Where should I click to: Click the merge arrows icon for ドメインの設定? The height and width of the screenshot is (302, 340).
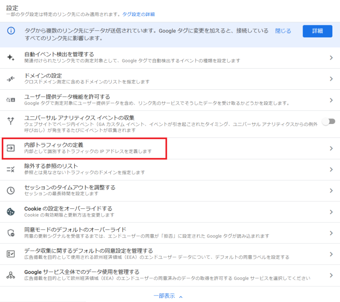(x=11, y=79)
